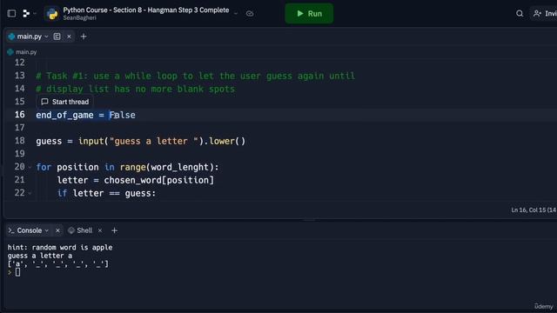The height and width of the screenshot is (313, 557).
Task: Expand the Console tab chevron
Action: click(46, 230)
